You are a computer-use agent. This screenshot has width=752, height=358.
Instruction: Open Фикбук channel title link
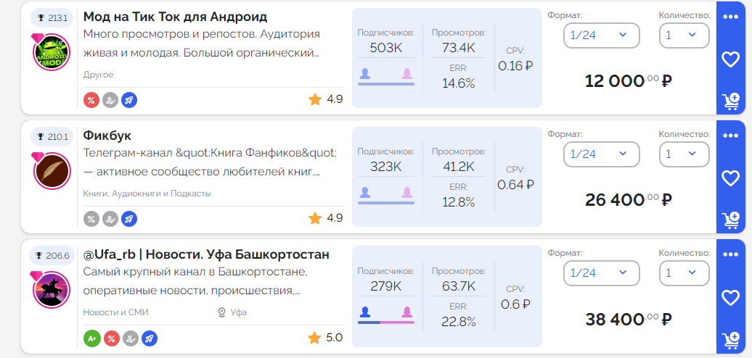pyautogui.click(x=107, y=136)
